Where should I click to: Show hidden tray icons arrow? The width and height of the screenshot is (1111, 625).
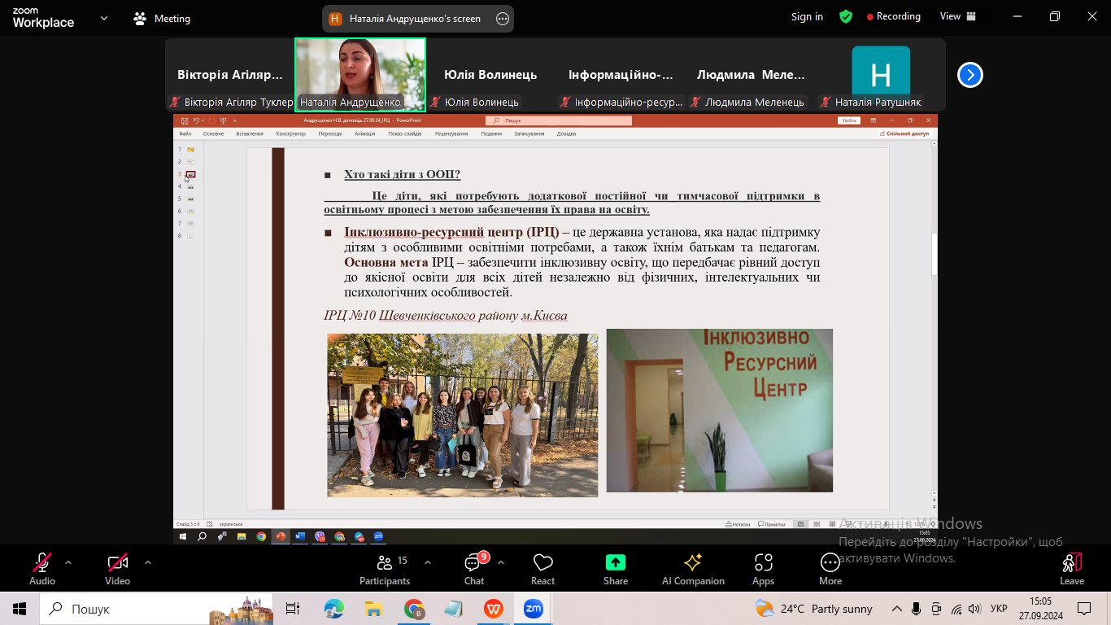click(x=897, y=609)
